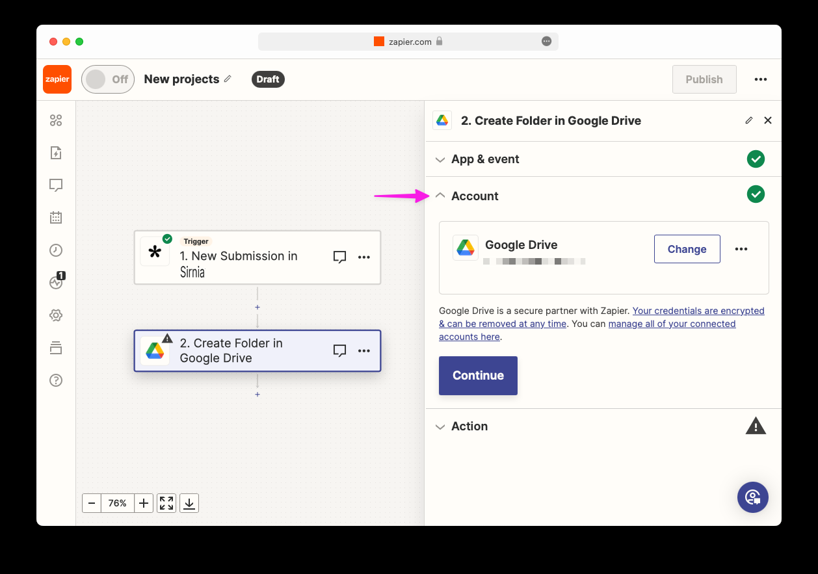Zoom out the canvas with minus
The image size is (818, 574).
click(92, 503)
